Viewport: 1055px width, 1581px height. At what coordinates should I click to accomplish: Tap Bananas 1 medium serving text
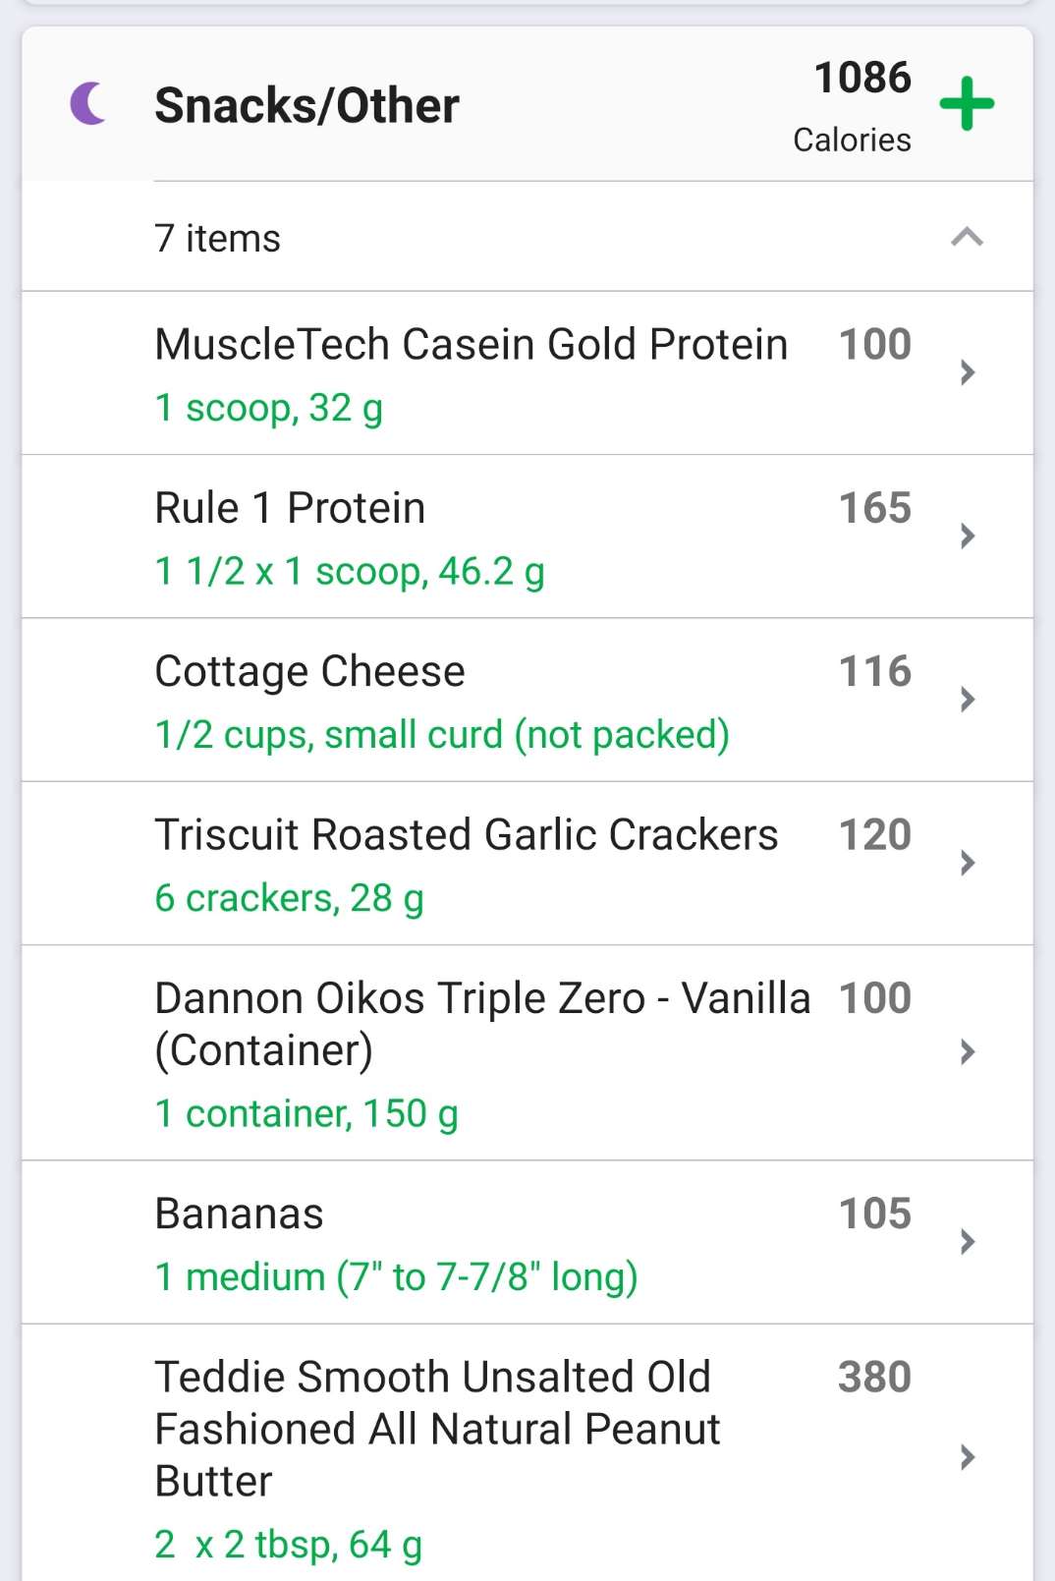(x=396, y=1276)
